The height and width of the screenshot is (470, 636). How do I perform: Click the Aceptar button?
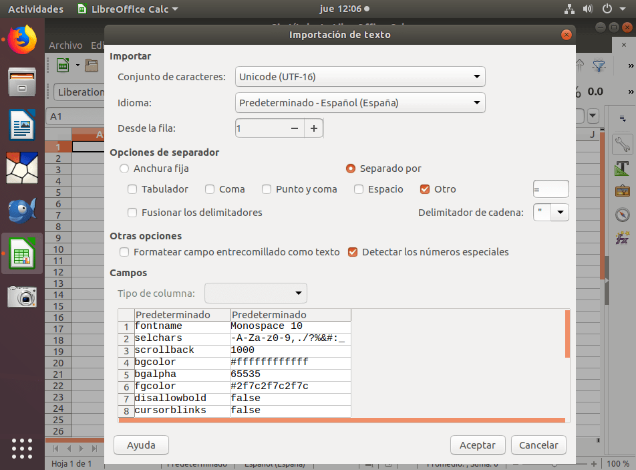click(x=478, y=445)
